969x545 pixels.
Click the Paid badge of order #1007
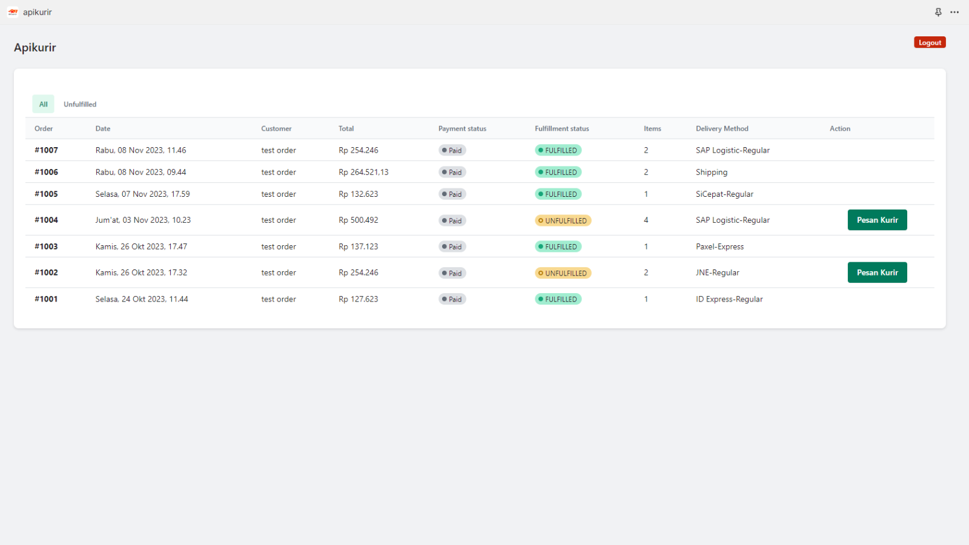[452, 150]
